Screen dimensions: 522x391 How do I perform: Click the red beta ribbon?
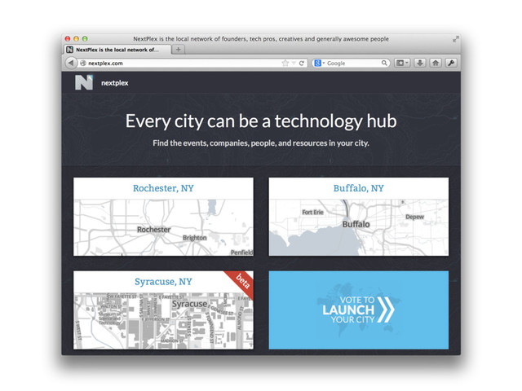(x=241, y=282)
